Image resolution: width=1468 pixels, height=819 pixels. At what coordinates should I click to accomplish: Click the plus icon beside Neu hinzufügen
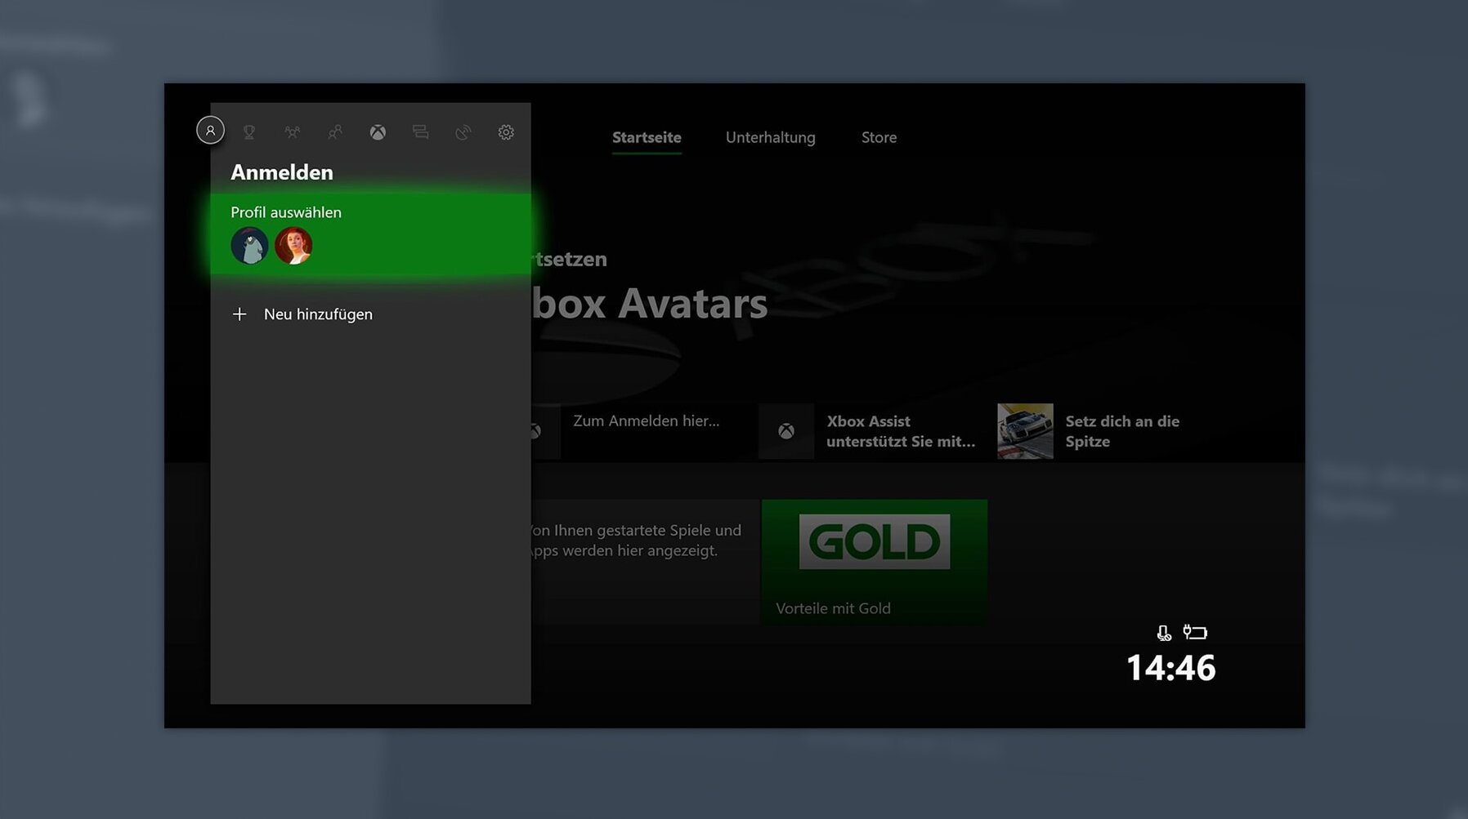click(x=239, y=314)
